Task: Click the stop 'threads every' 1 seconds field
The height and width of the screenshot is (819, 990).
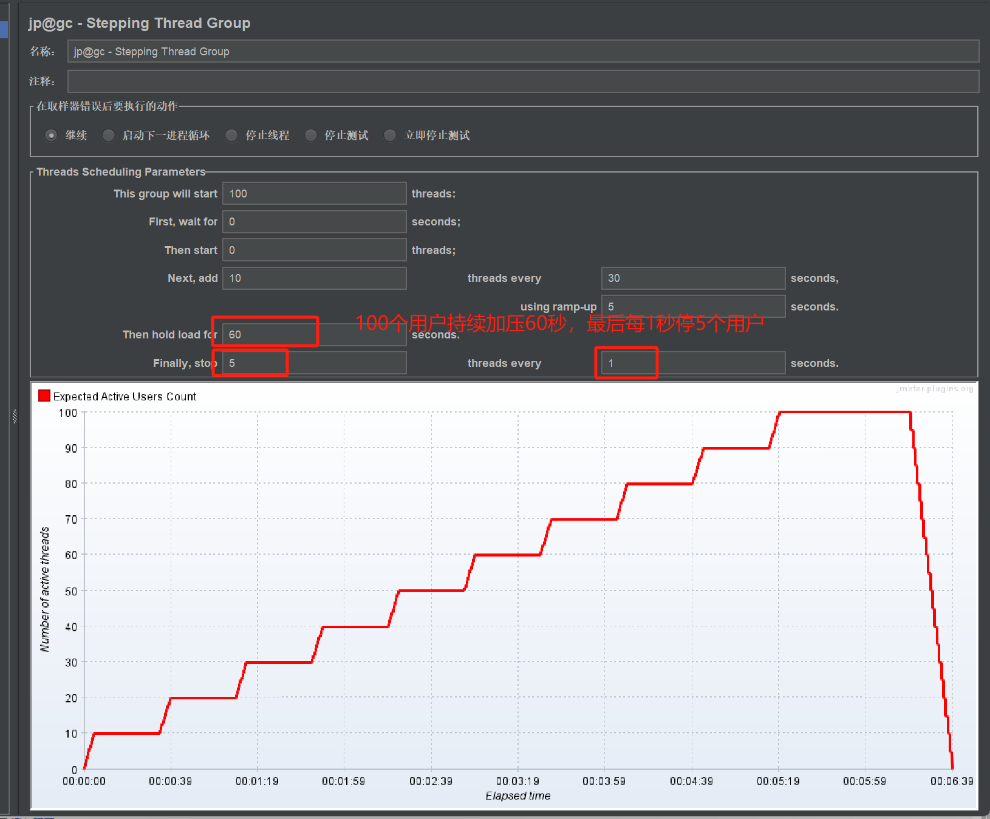Action: pos(693,363)
